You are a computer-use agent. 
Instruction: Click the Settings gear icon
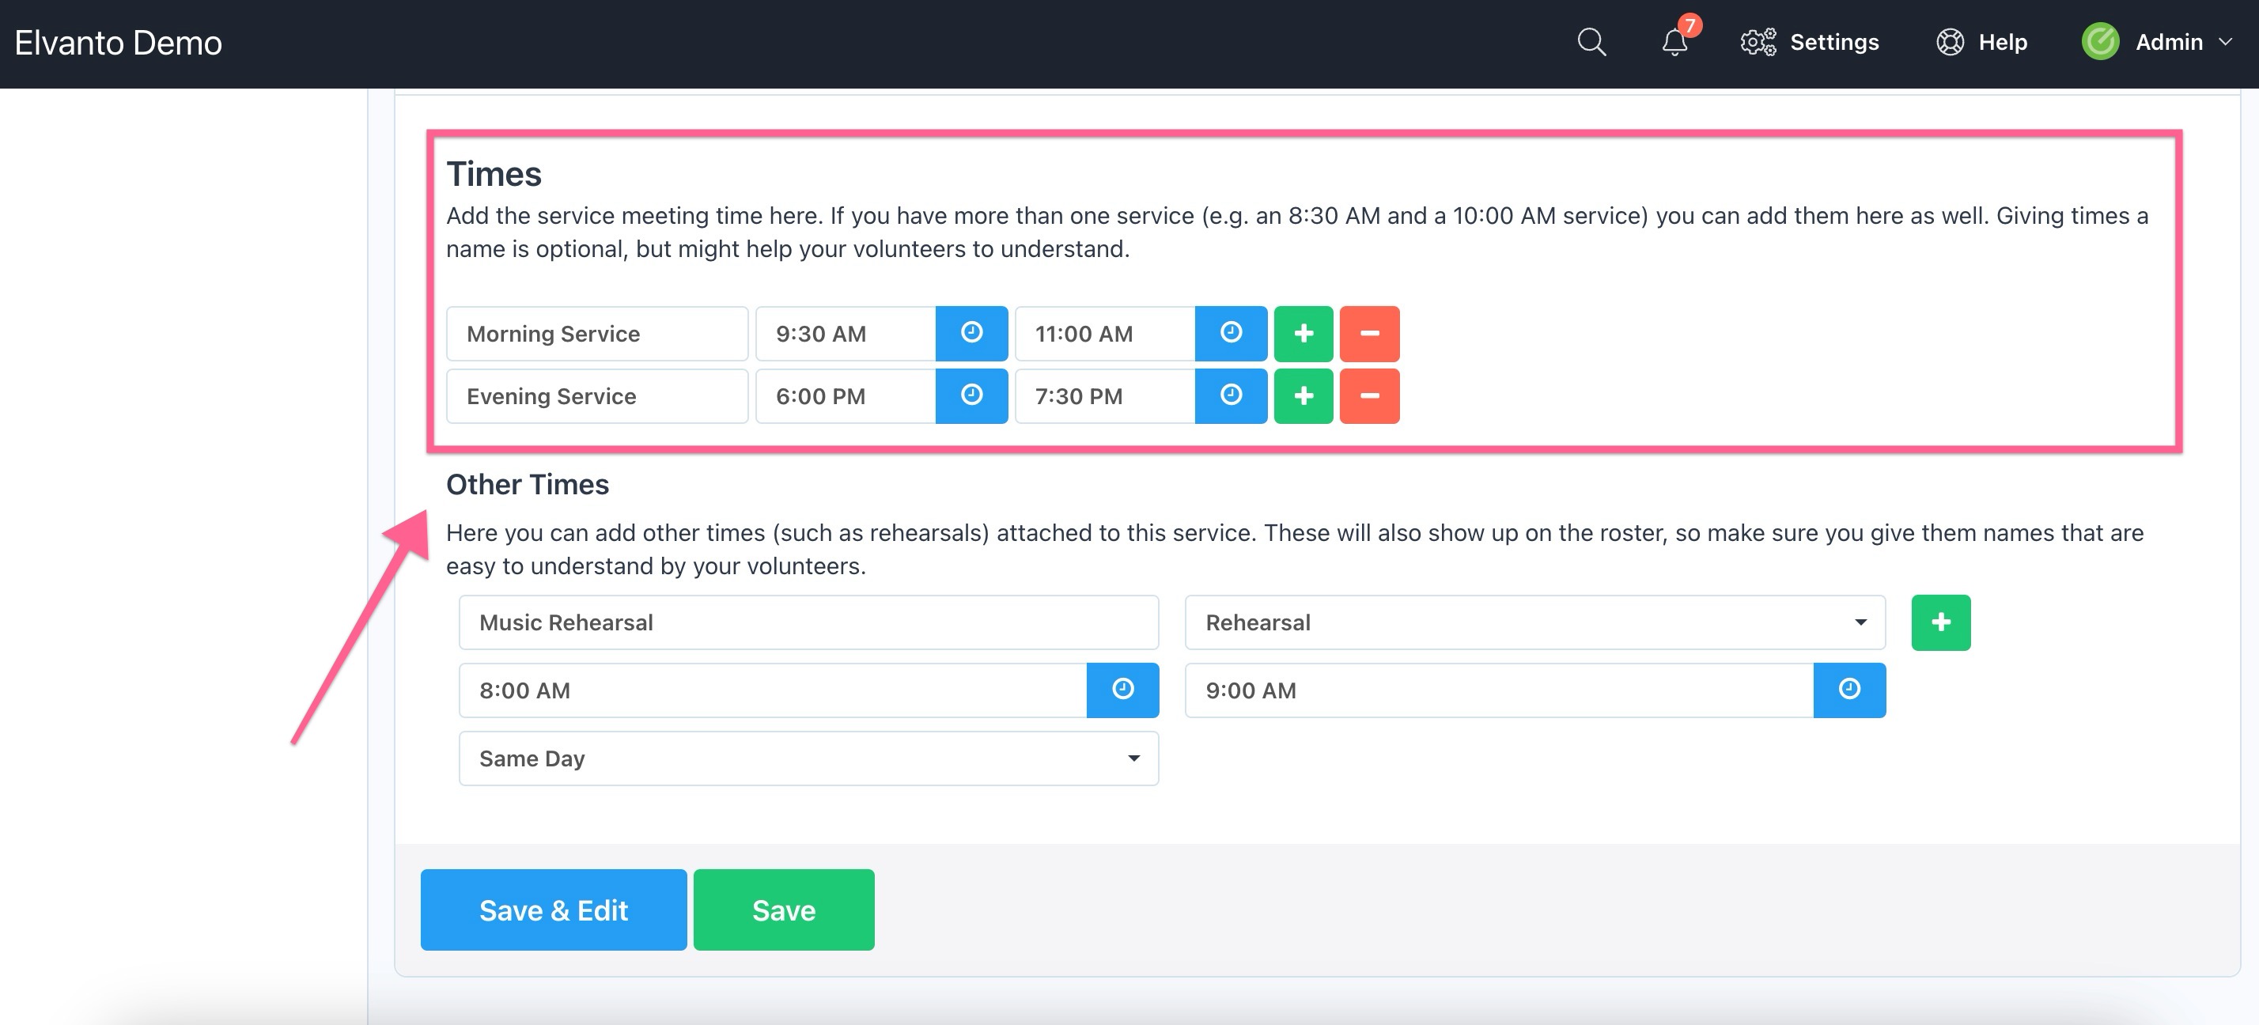[1758, 42]
